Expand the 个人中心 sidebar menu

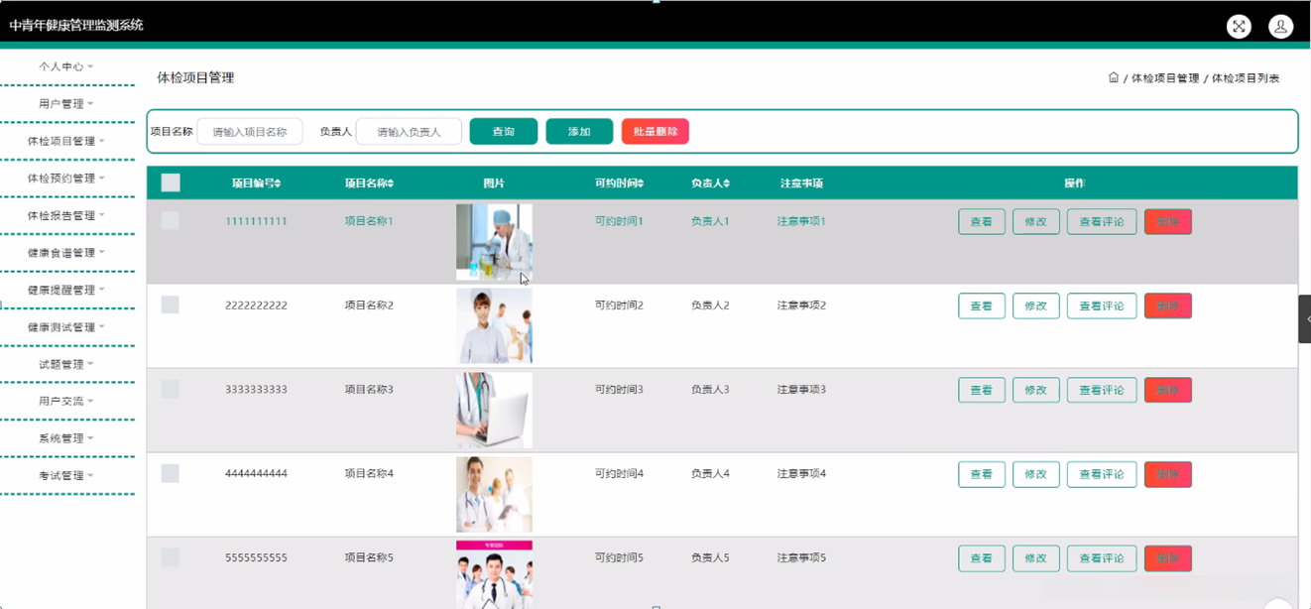pos(66,66)
